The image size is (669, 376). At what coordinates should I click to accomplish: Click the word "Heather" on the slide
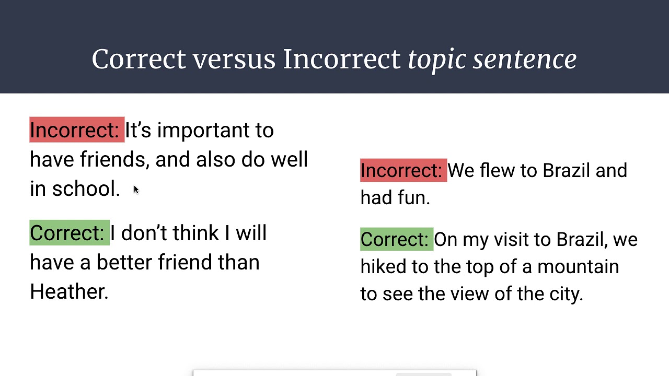[x=68, y=291]
